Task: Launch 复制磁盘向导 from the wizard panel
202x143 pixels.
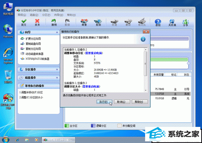Action: point(31,44)
